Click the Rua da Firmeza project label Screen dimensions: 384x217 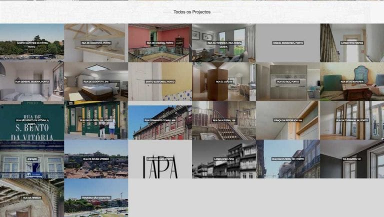pyautogui.click(x=32, y=198)
